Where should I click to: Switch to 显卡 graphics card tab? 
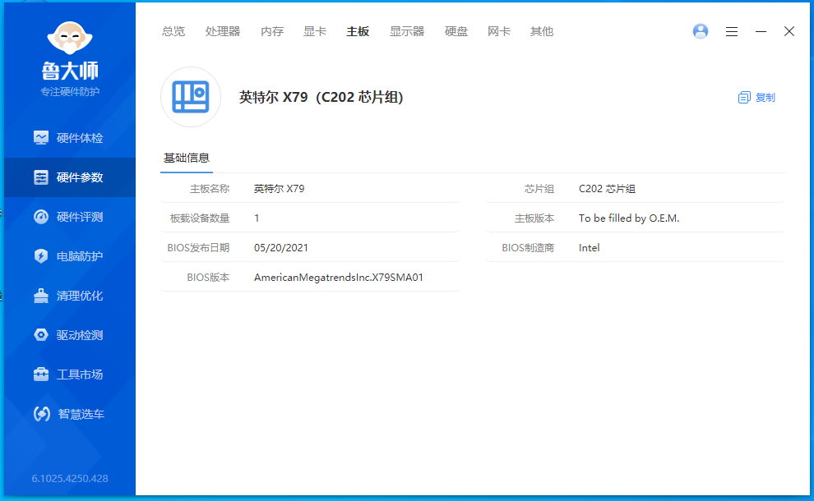coord(315,32)
